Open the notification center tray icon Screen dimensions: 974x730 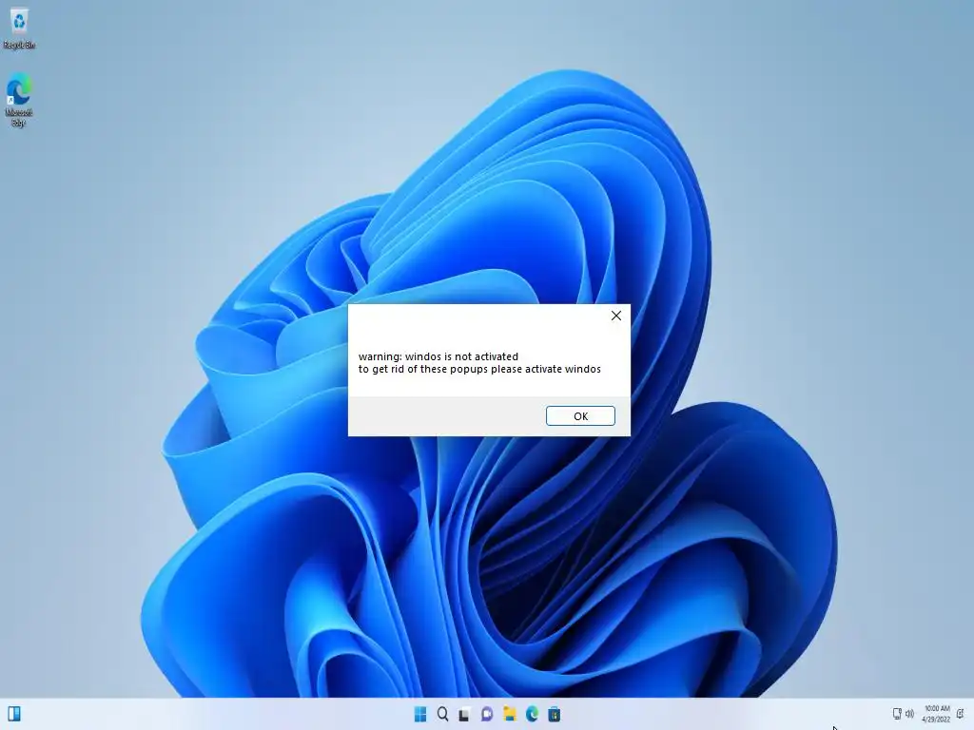coord(961,714)
